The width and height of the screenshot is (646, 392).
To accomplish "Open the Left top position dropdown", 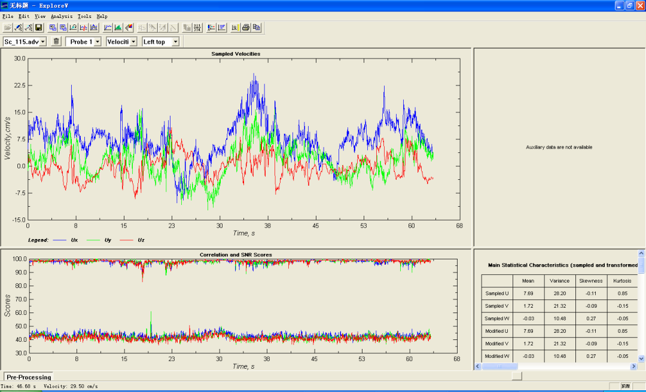I will [159, 41].
